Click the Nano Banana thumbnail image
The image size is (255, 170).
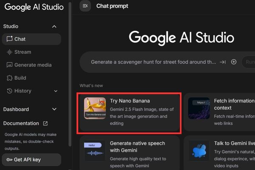(95, 108)
